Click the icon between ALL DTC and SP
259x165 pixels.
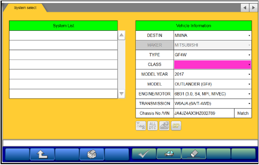164,126
